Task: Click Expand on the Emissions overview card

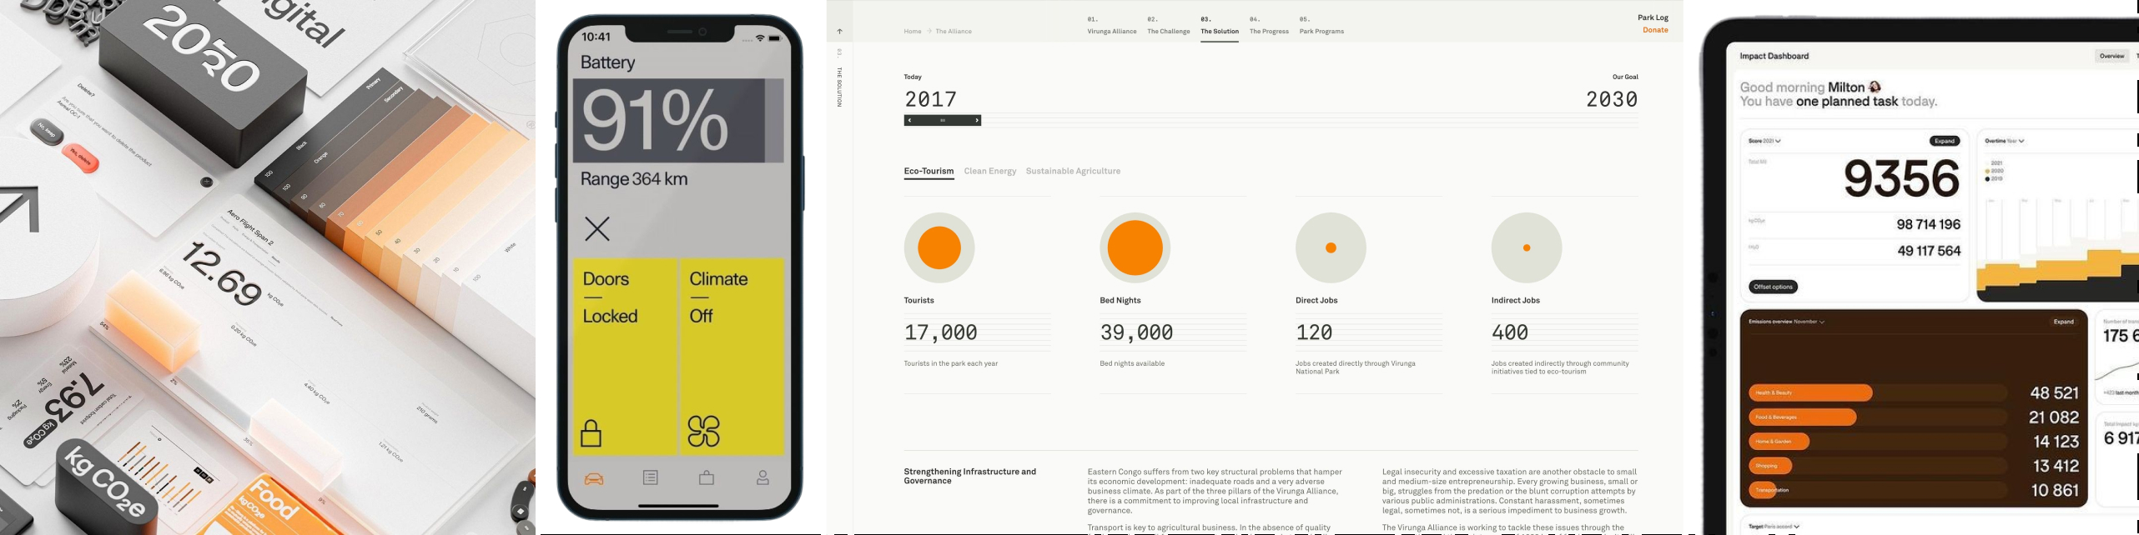Action: pyautogui.click(x=2064, y=322)
